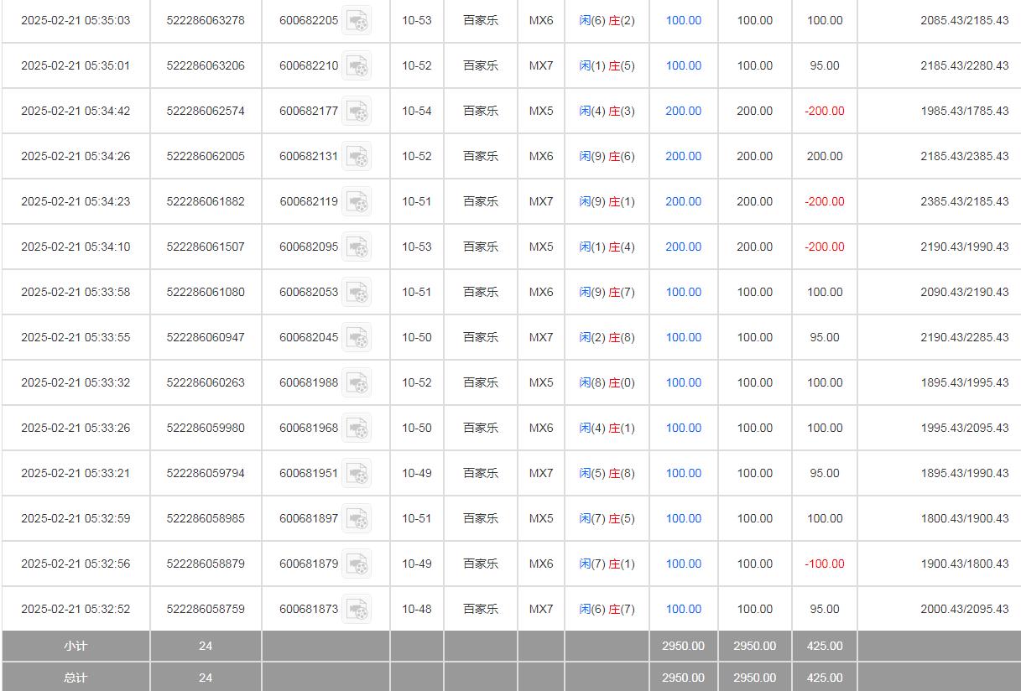View the video replay for 600682119

(357, 201)
